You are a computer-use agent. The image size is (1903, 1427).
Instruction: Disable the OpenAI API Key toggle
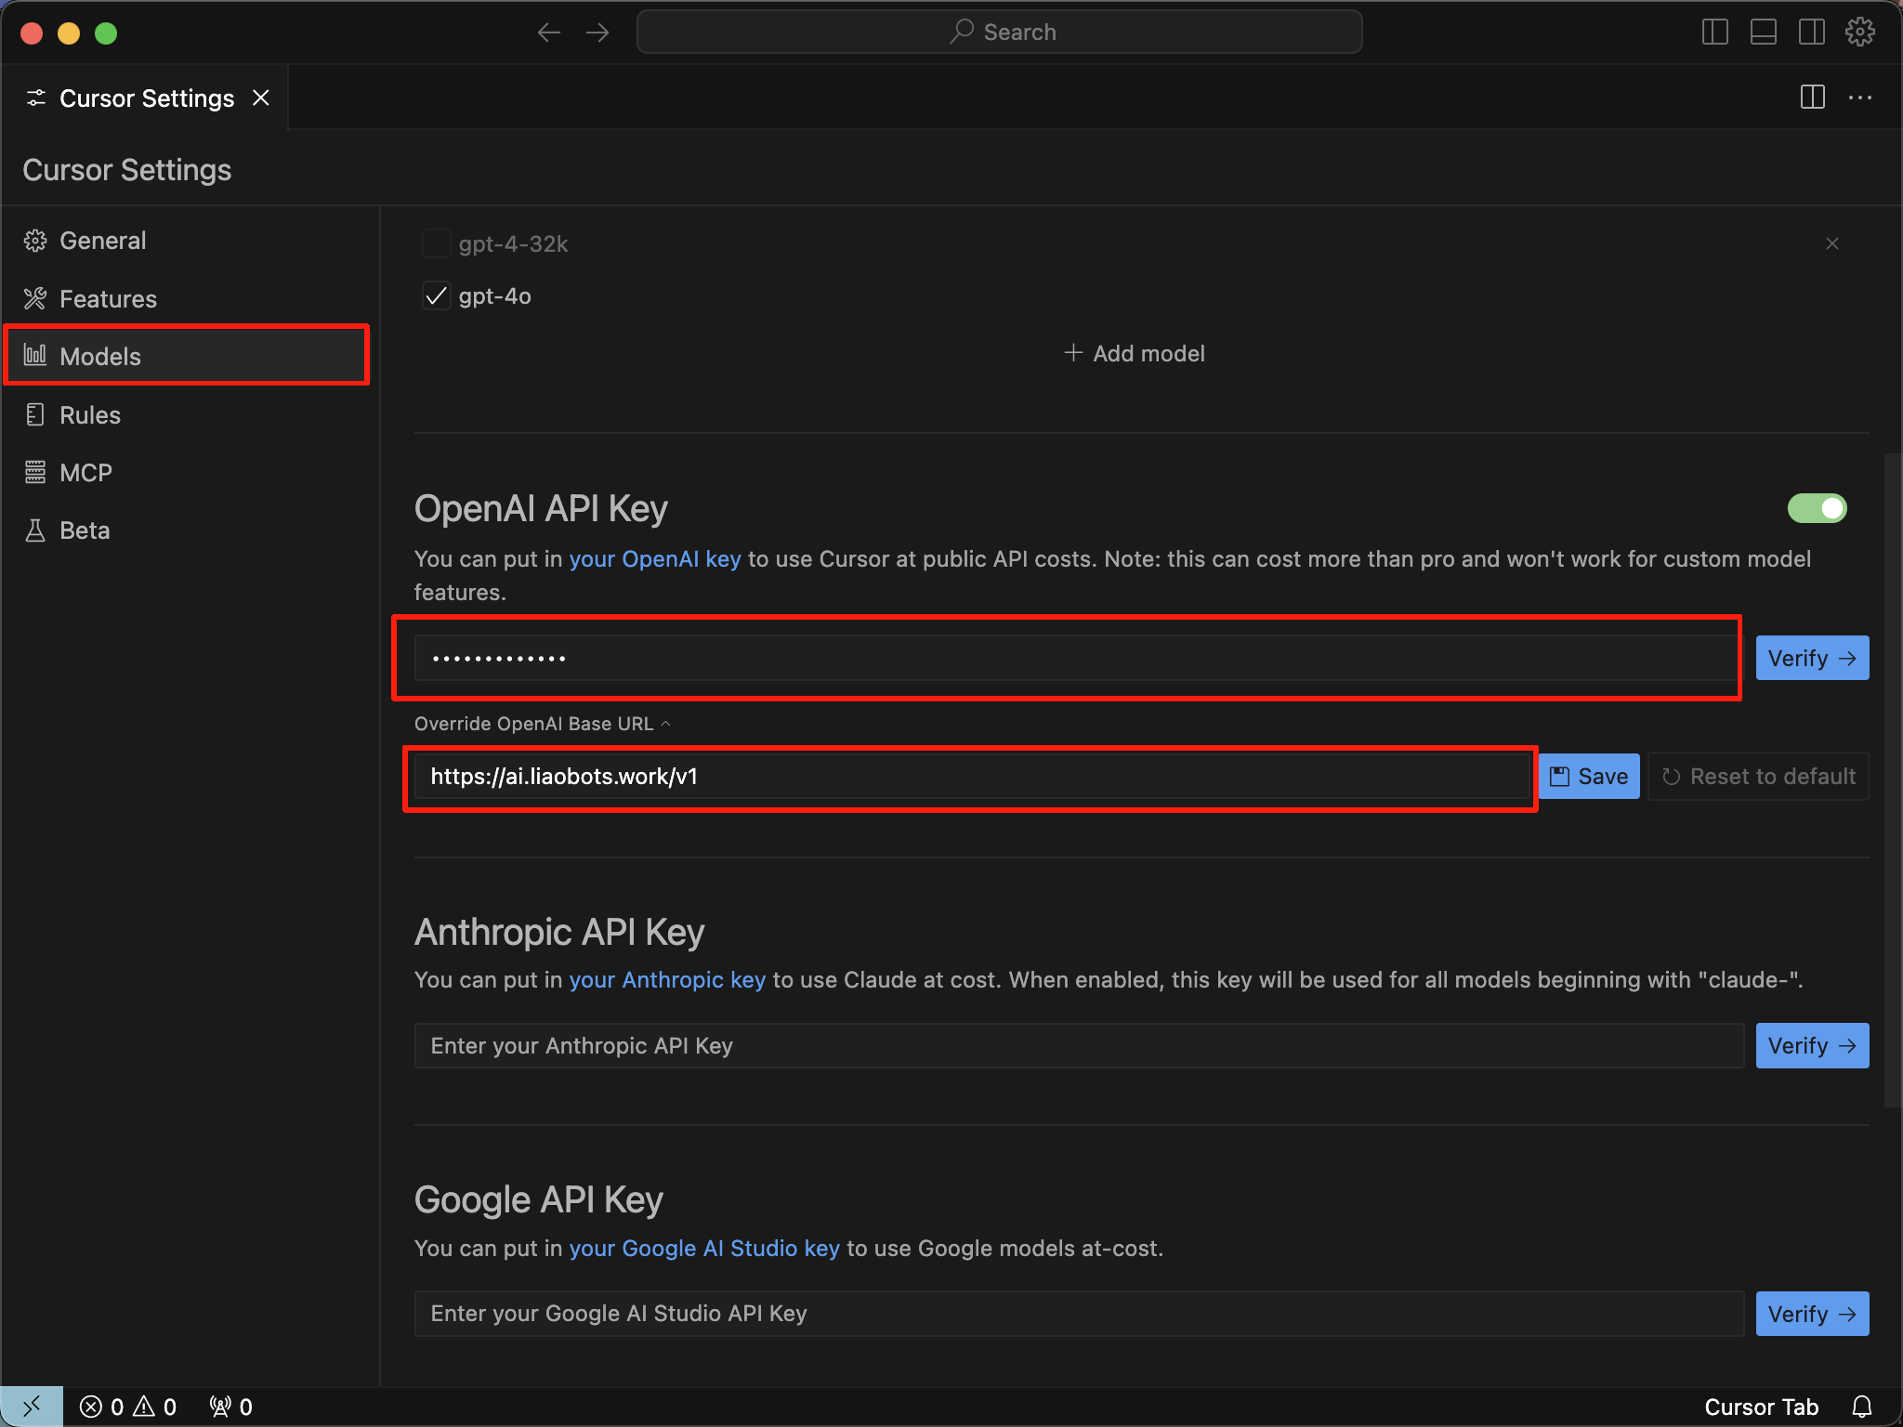(1817, 508)
